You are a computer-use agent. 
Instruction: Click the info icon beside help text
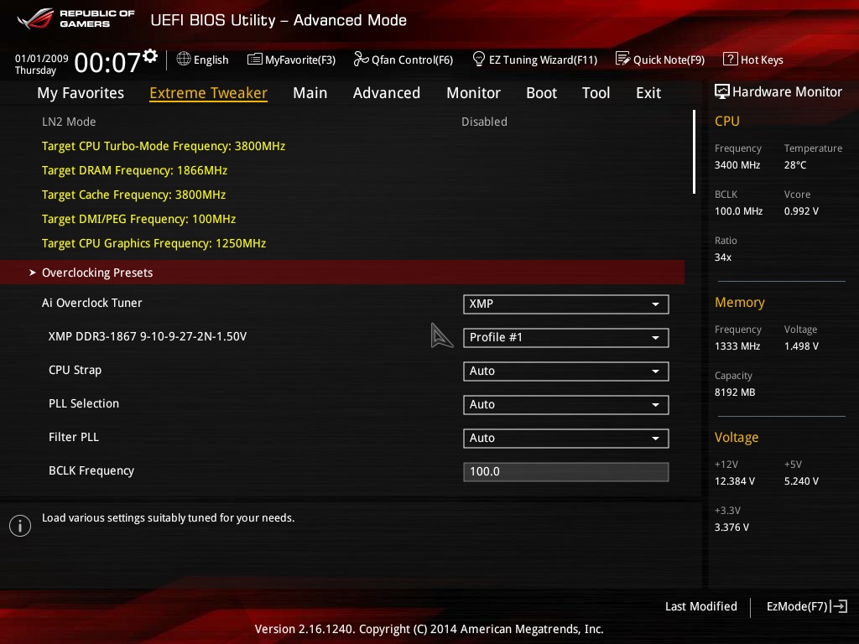[20, 526]
